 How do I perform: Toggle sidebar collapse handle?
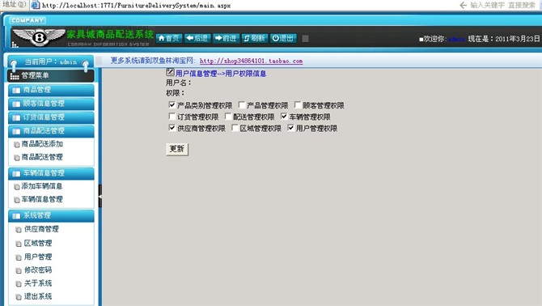pyautogui.click(x=100, y=196)
